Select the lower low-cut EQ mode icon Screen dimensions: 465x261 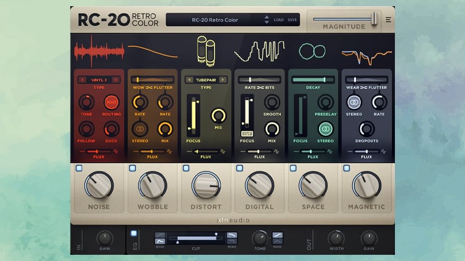[160, 241]
